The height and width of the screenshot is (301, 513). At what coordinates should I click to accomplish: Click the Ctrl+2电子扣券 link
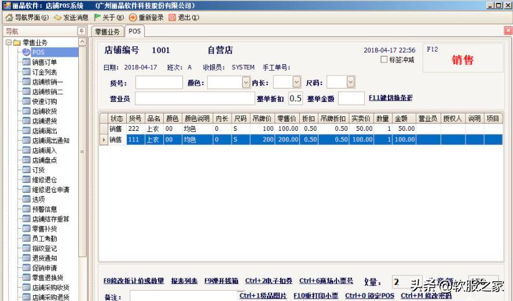pyautogui.click(x=269, y=281)
